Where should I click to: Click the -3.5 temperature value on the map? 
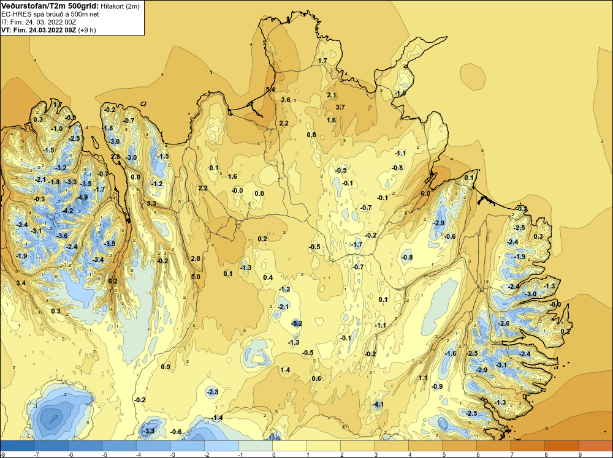pyautogui.click(x=86, y=184)
